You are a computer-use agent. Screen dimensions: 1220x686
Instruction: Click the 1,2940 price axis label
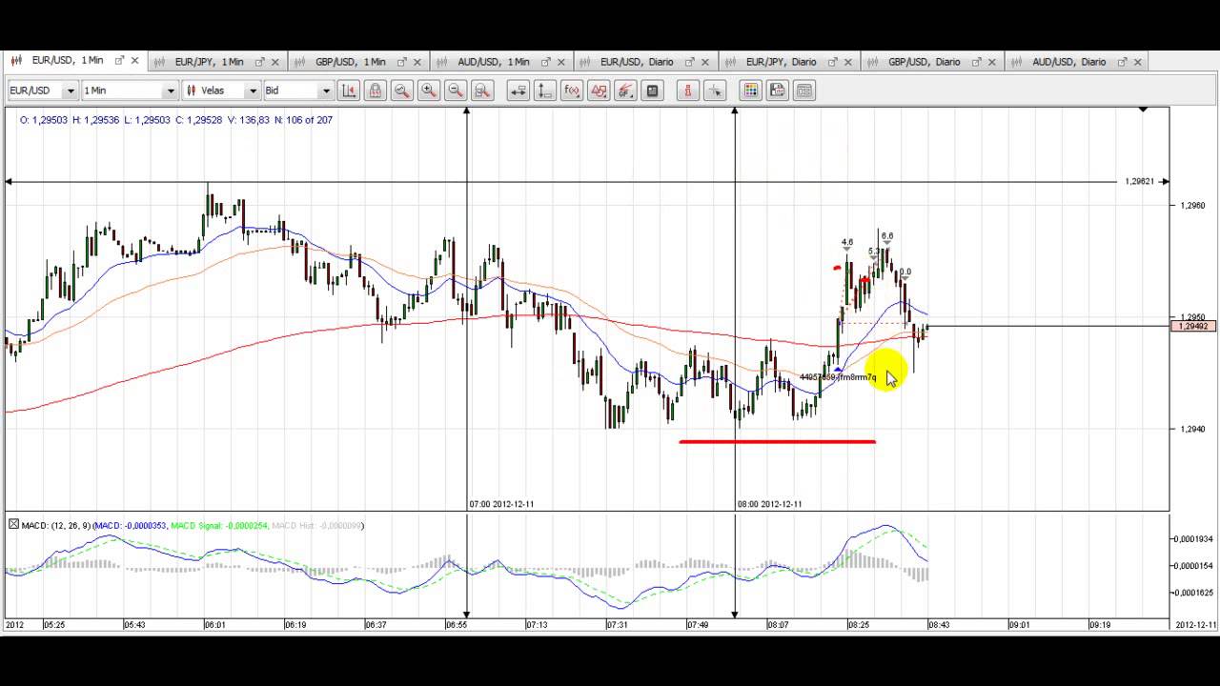[x=1192, y=429]
